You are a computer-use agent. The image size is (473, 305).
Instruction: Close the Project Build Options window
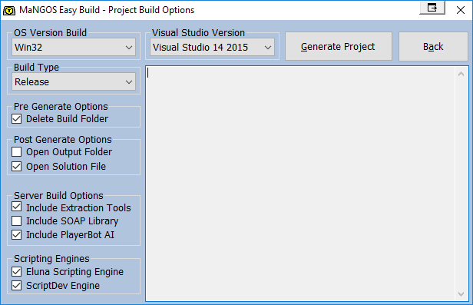coord(461,10)
